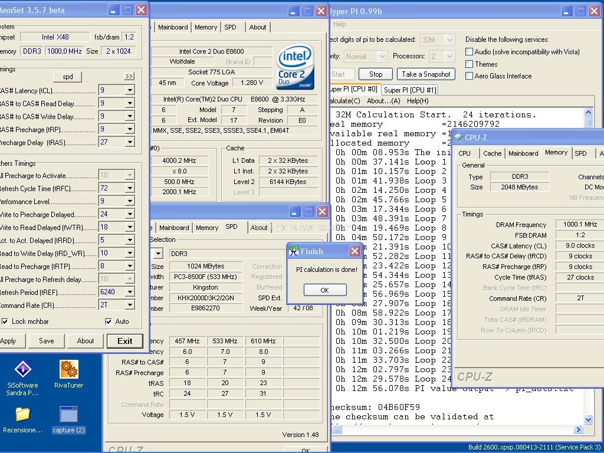Open Memory tab in lower CPU-Z SPD window

pyautogui.click(x=207, y=228)
